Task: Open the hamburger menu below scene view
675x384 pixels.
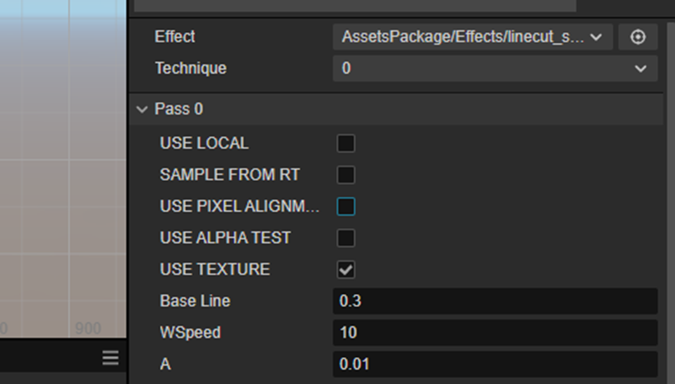Action: point(110,359)
